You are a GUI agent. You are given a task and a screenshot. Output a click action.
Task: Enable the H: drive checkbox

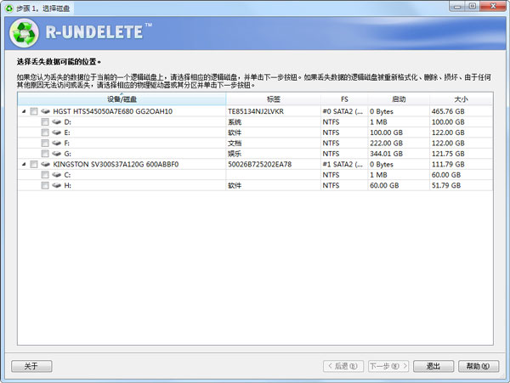(45, 185)
